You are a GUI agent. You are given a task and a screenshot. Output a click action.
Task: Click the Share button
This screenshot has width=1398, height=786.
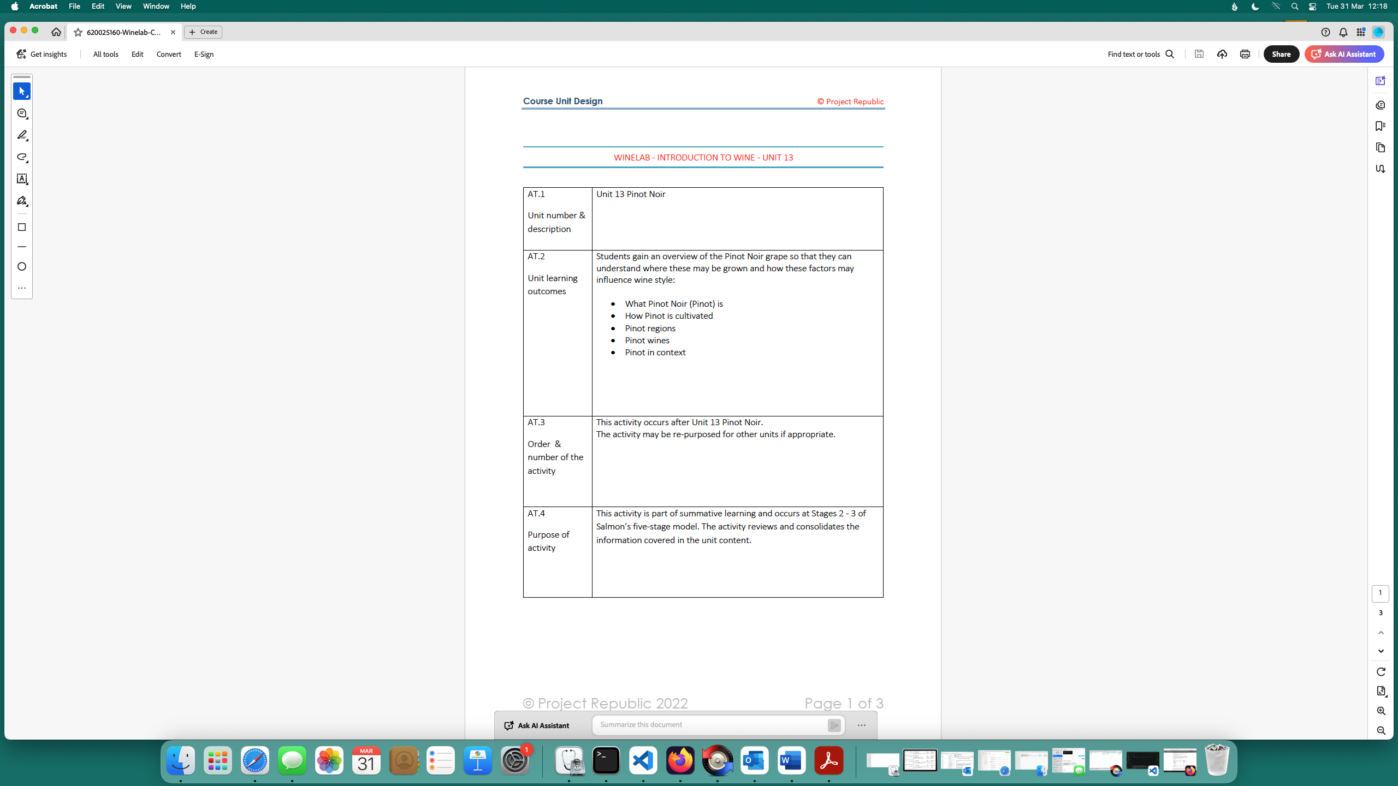click(x=1281, y=54)
